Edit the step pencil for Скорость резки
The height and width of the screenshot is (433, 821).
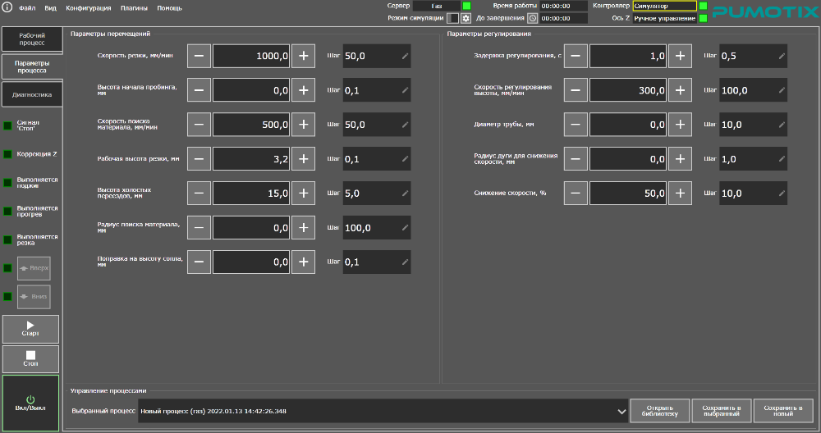(405, 56)
